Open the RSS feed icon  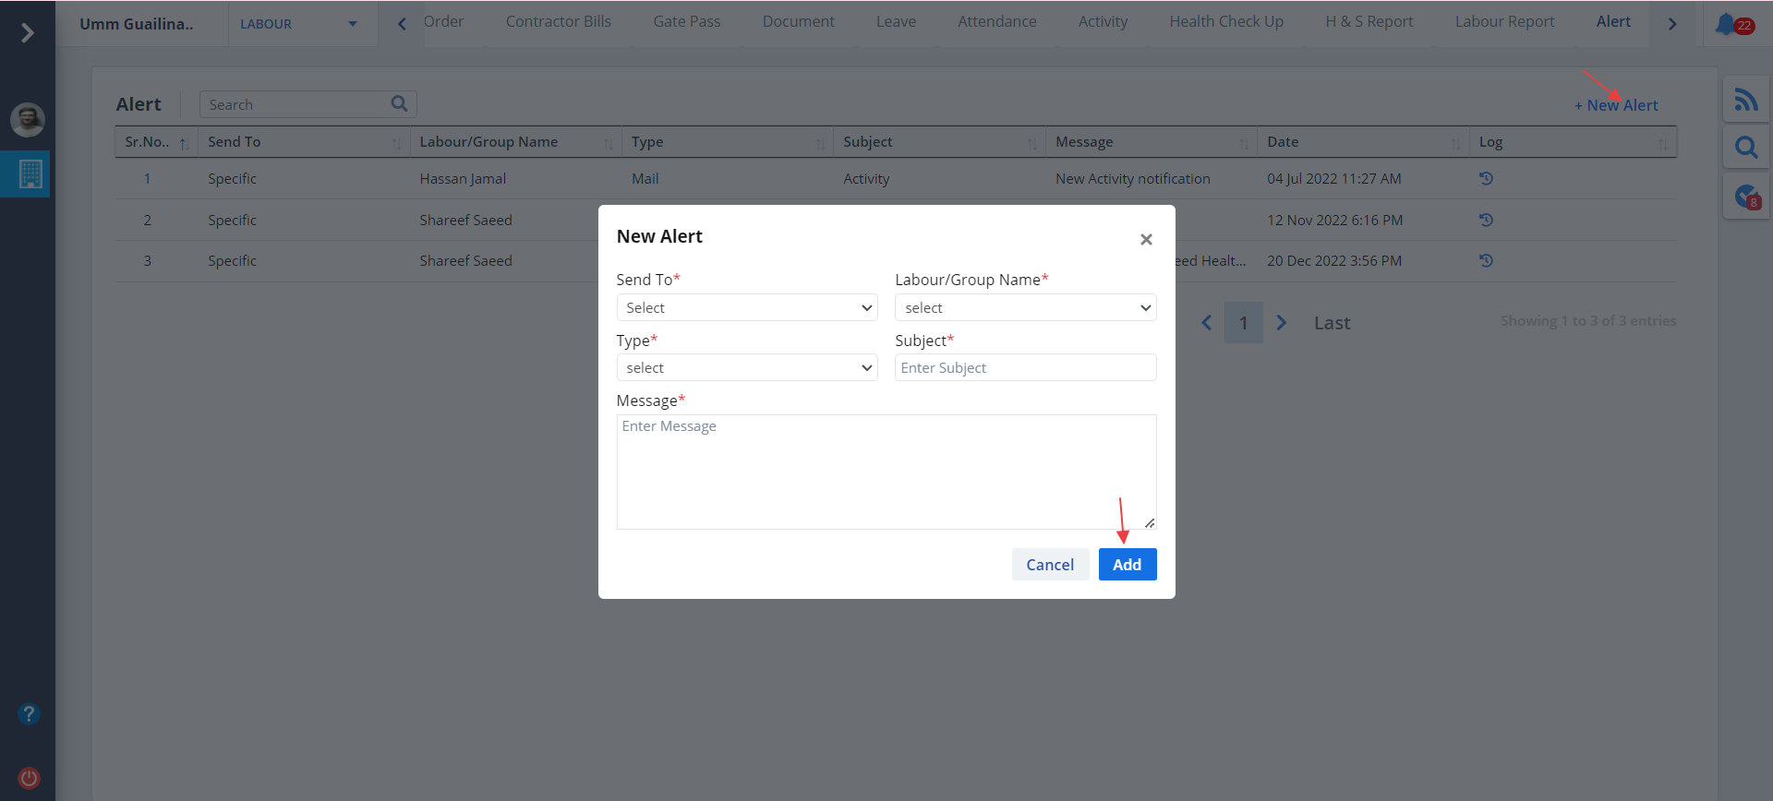pyautogui.click(x=1745, y=100)
